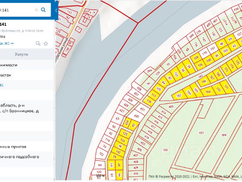242x182 pixels.
Task: Click parcel 408 on the map
Action: pyautogui.click(x=136, y=162)
